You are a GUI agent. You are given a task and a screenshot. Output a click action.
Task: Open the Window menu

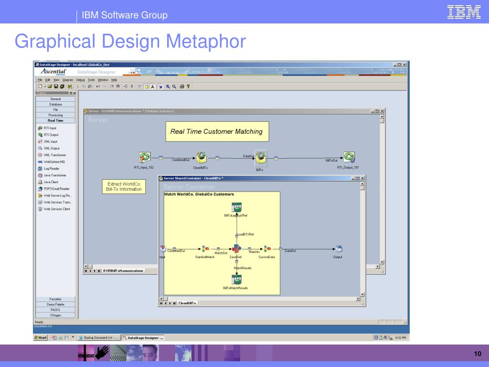coord(103,80)
